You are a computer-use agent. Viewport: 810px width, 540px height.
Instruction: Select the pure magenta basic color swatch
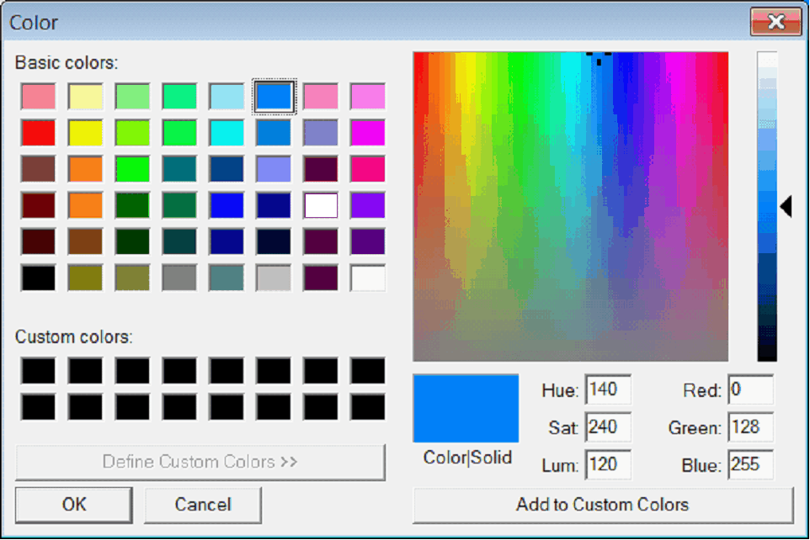[x=368, y=133]
